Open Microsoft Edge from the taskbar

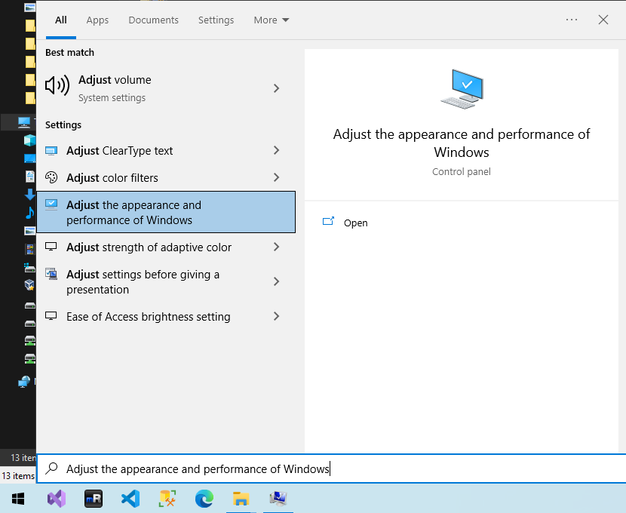coord(204,499)
